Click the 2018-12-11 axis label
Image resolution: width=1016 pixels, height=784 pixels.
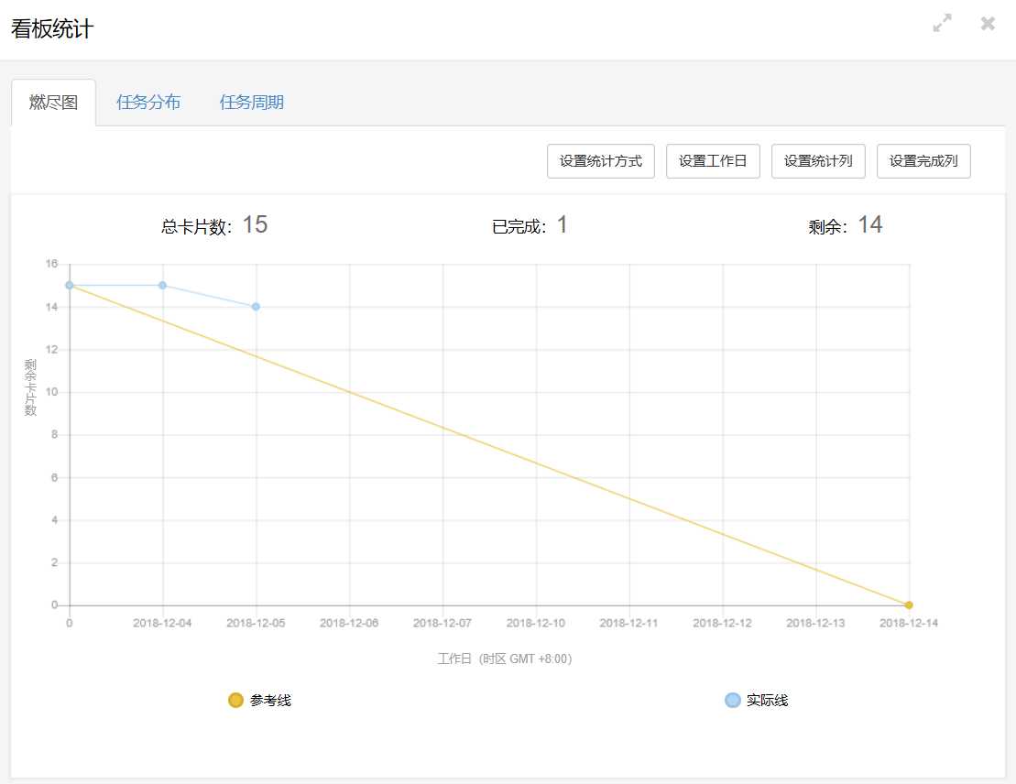pos(629,623)
